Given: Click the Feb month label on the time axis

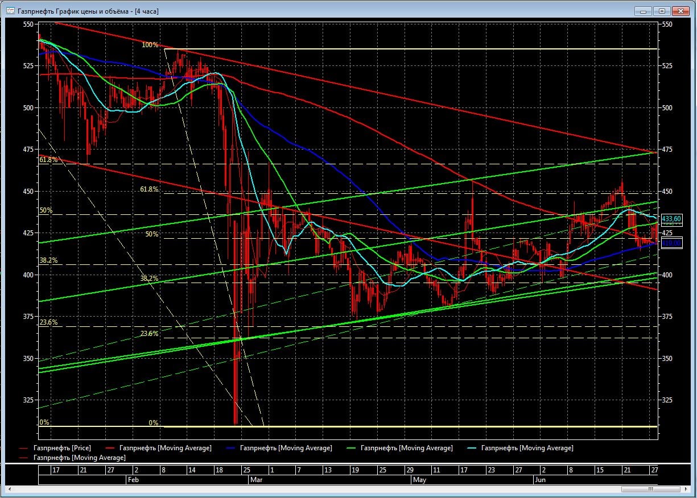Looking at the screenshot, I should (132, 480).
